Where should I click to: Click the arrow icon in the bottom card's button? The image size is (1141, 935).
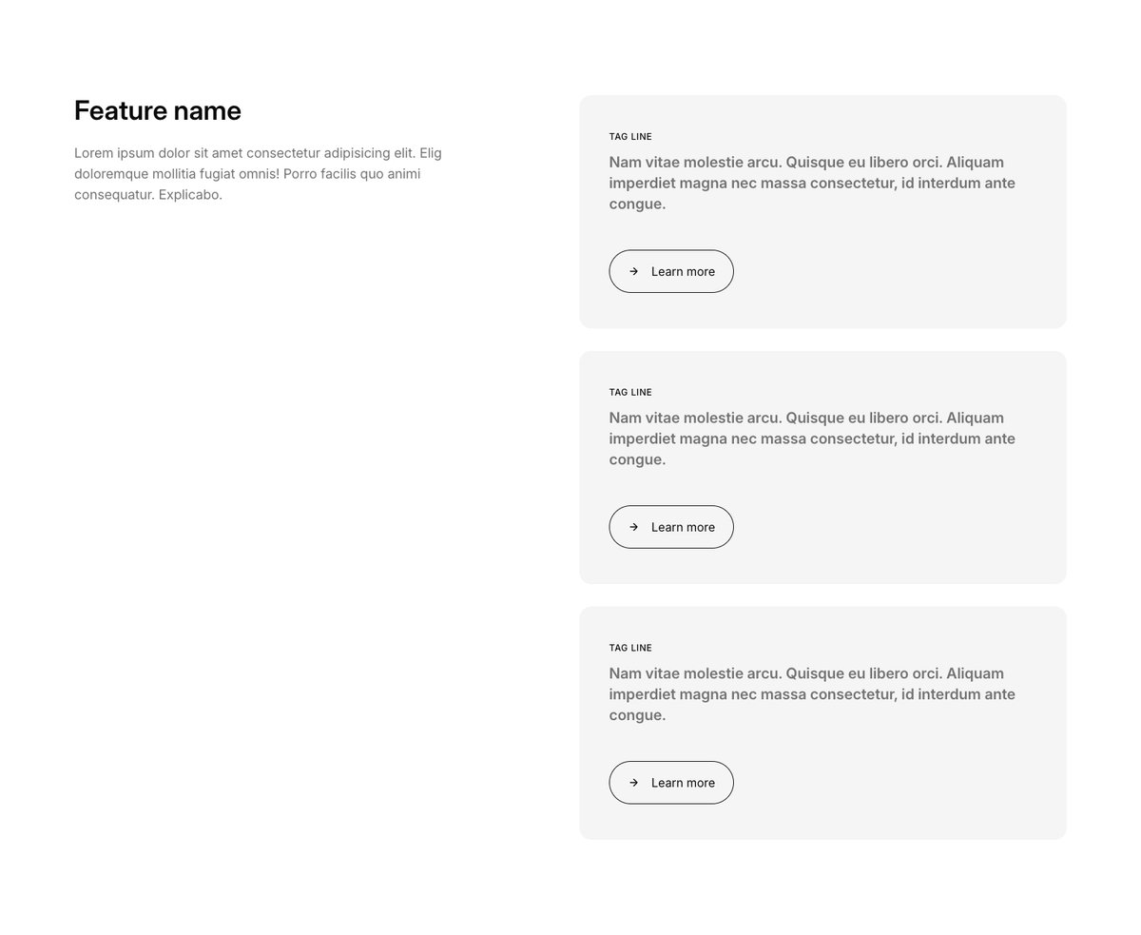(634, 782)
